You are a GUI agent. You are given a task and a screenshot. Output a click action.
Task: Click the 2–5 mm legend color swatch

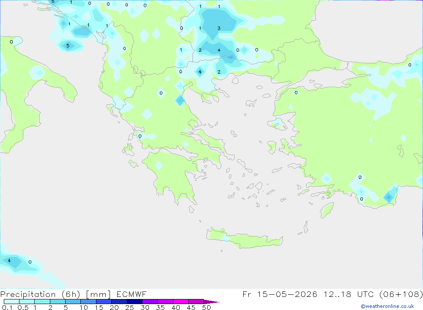58,302
